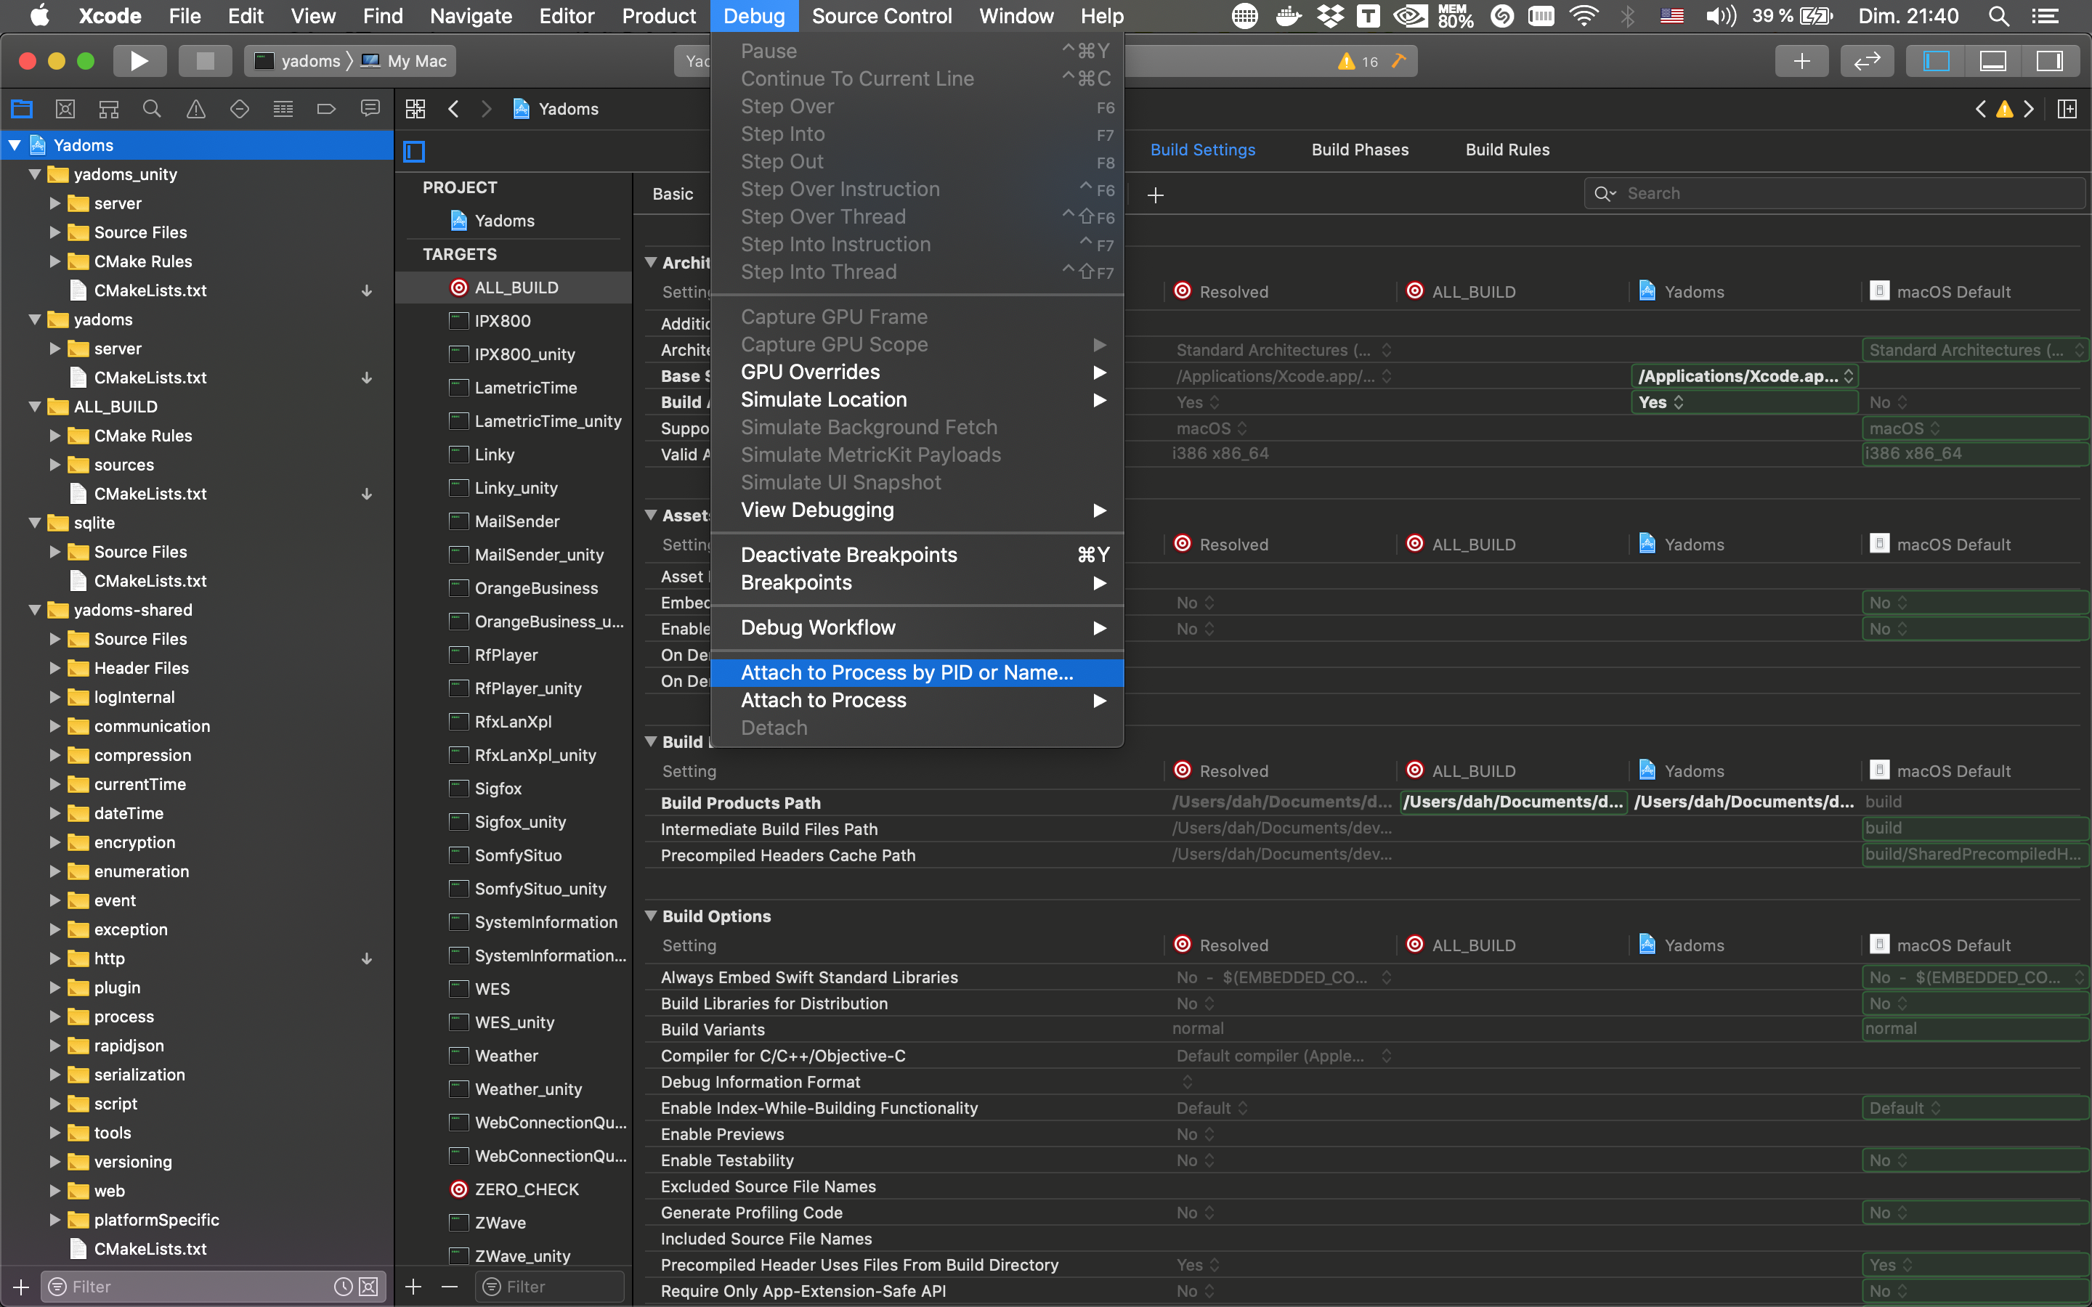Screen dimensions: 2092x1307
Task: Open the Breakpoint navigator icon
Action: click(326, 109)
